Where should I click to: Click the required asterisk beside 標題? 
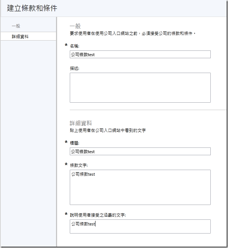tap(66, 143)
